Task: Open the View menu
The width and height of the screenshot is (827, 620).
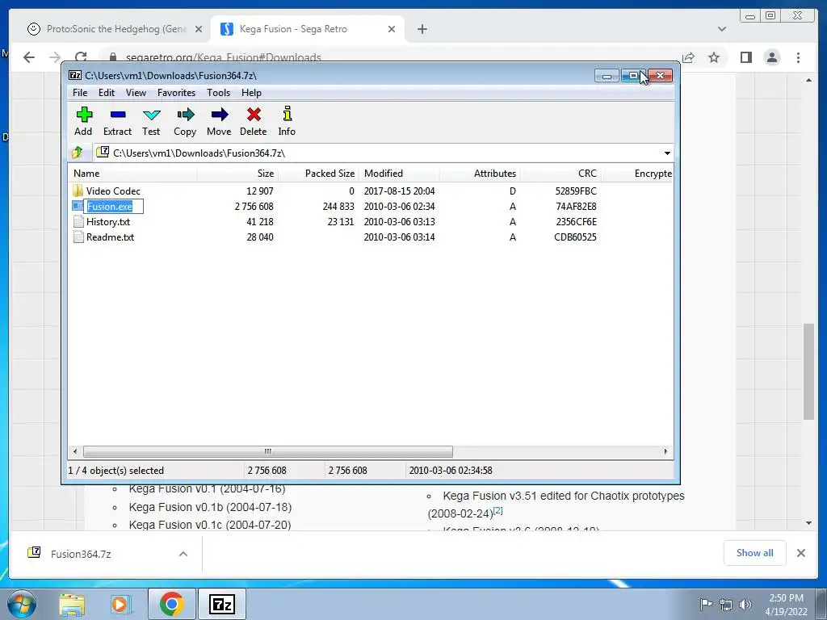Action: pos(136,93)
